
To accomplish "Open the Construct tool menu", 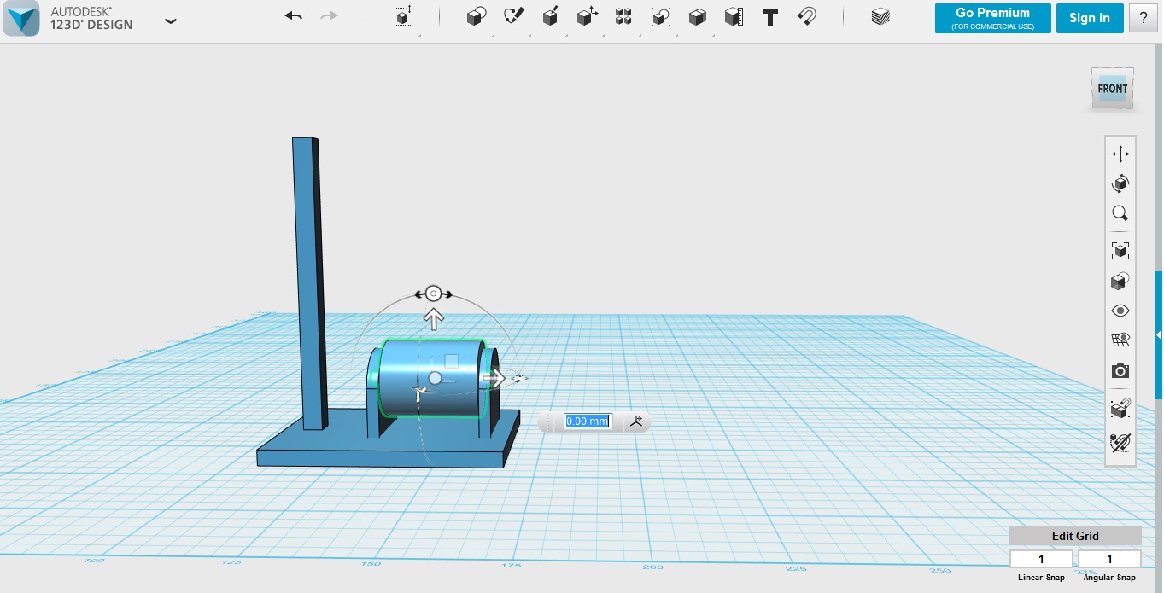I will [x=550, y=16].
